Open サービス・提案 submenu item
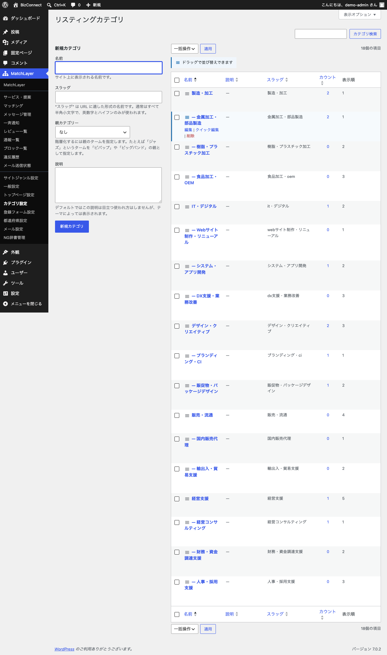The image size is (387, 655). [x=17, y=97]
